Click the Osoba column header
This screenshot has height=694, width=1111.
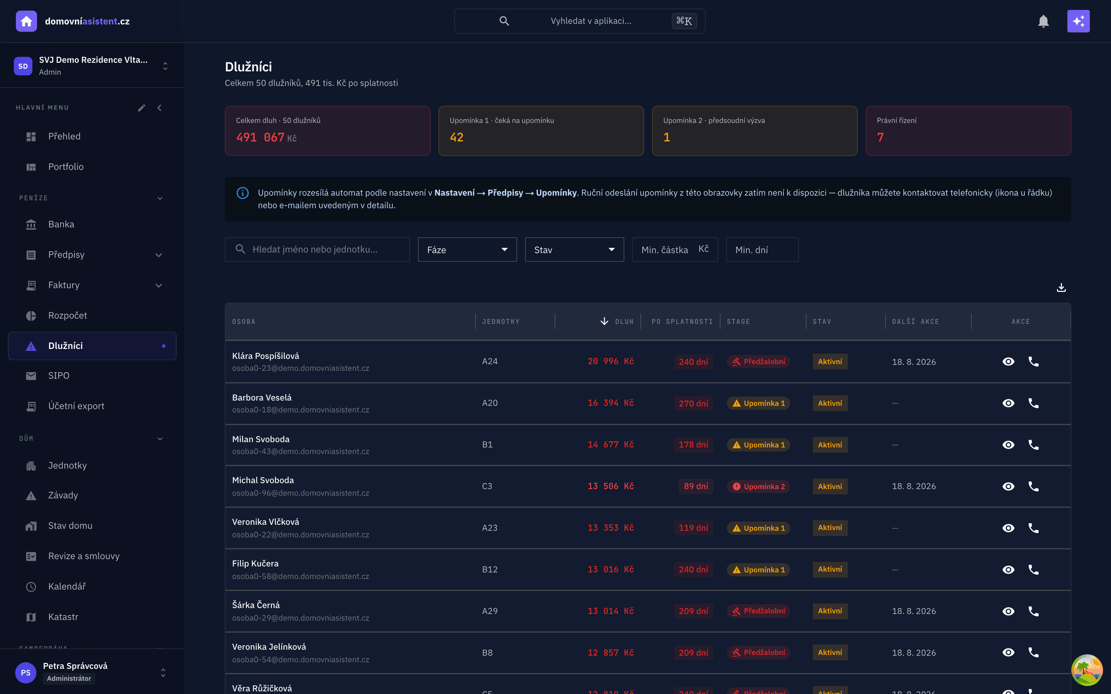point(244,322)
